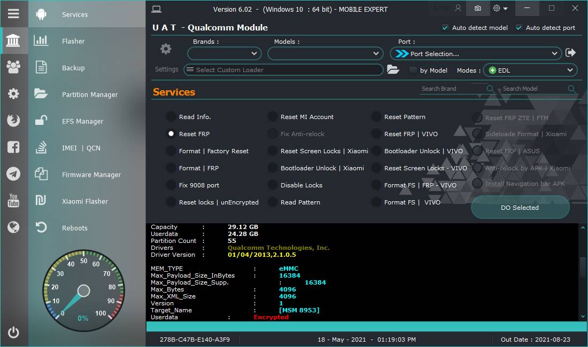Click the 0% speedometer gauge
This screenshot has height=347, width=588.
point(83,290)
